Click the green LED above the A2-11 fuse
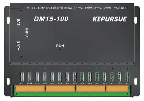The width and height of the screenshot is (144, 101). pyautogui.click(x=29, y=68)
